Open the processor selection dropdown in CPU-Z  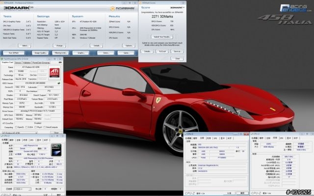pyautogui.click(x=22, y=189)
